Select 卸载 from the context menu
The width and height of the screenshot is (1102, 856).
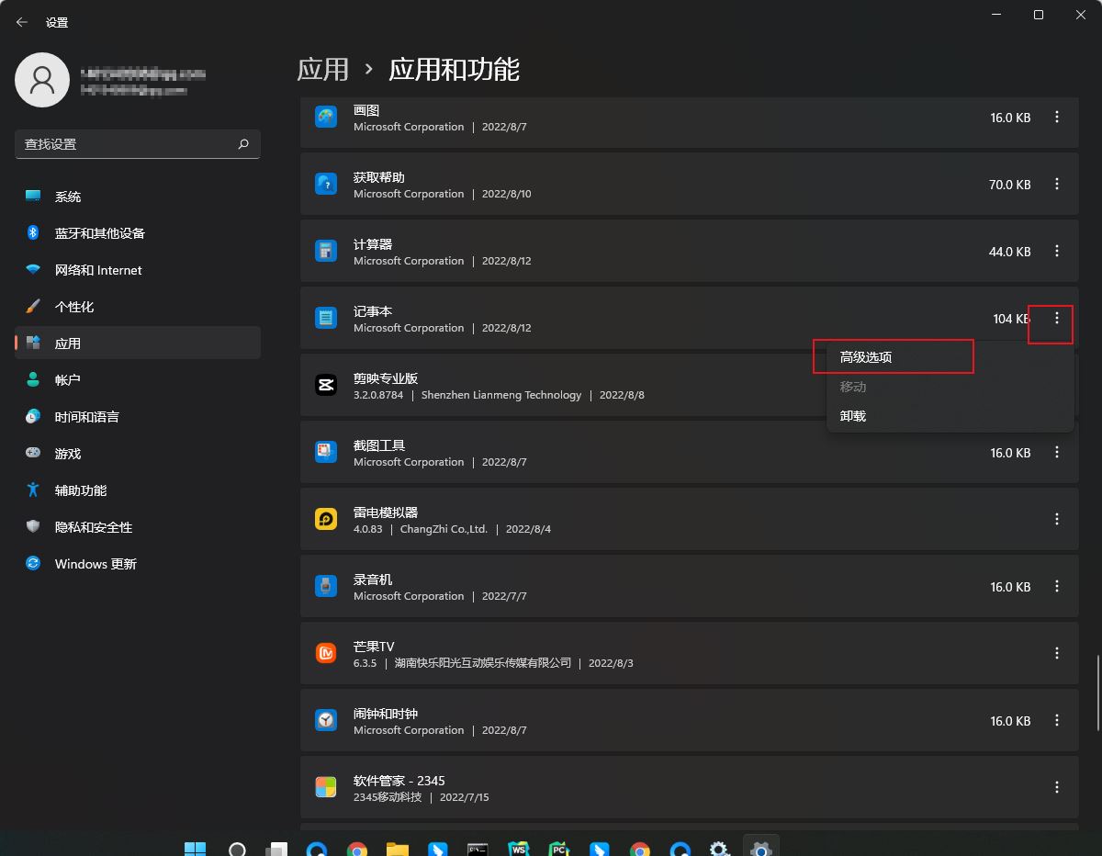click(852, 415)
